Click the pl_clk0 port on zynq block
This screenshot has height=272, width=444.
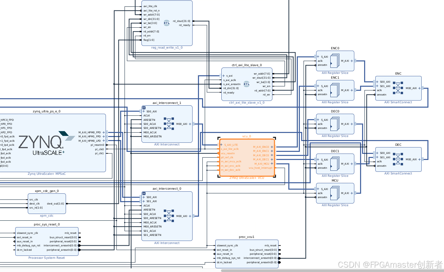(x=99, y=149)
